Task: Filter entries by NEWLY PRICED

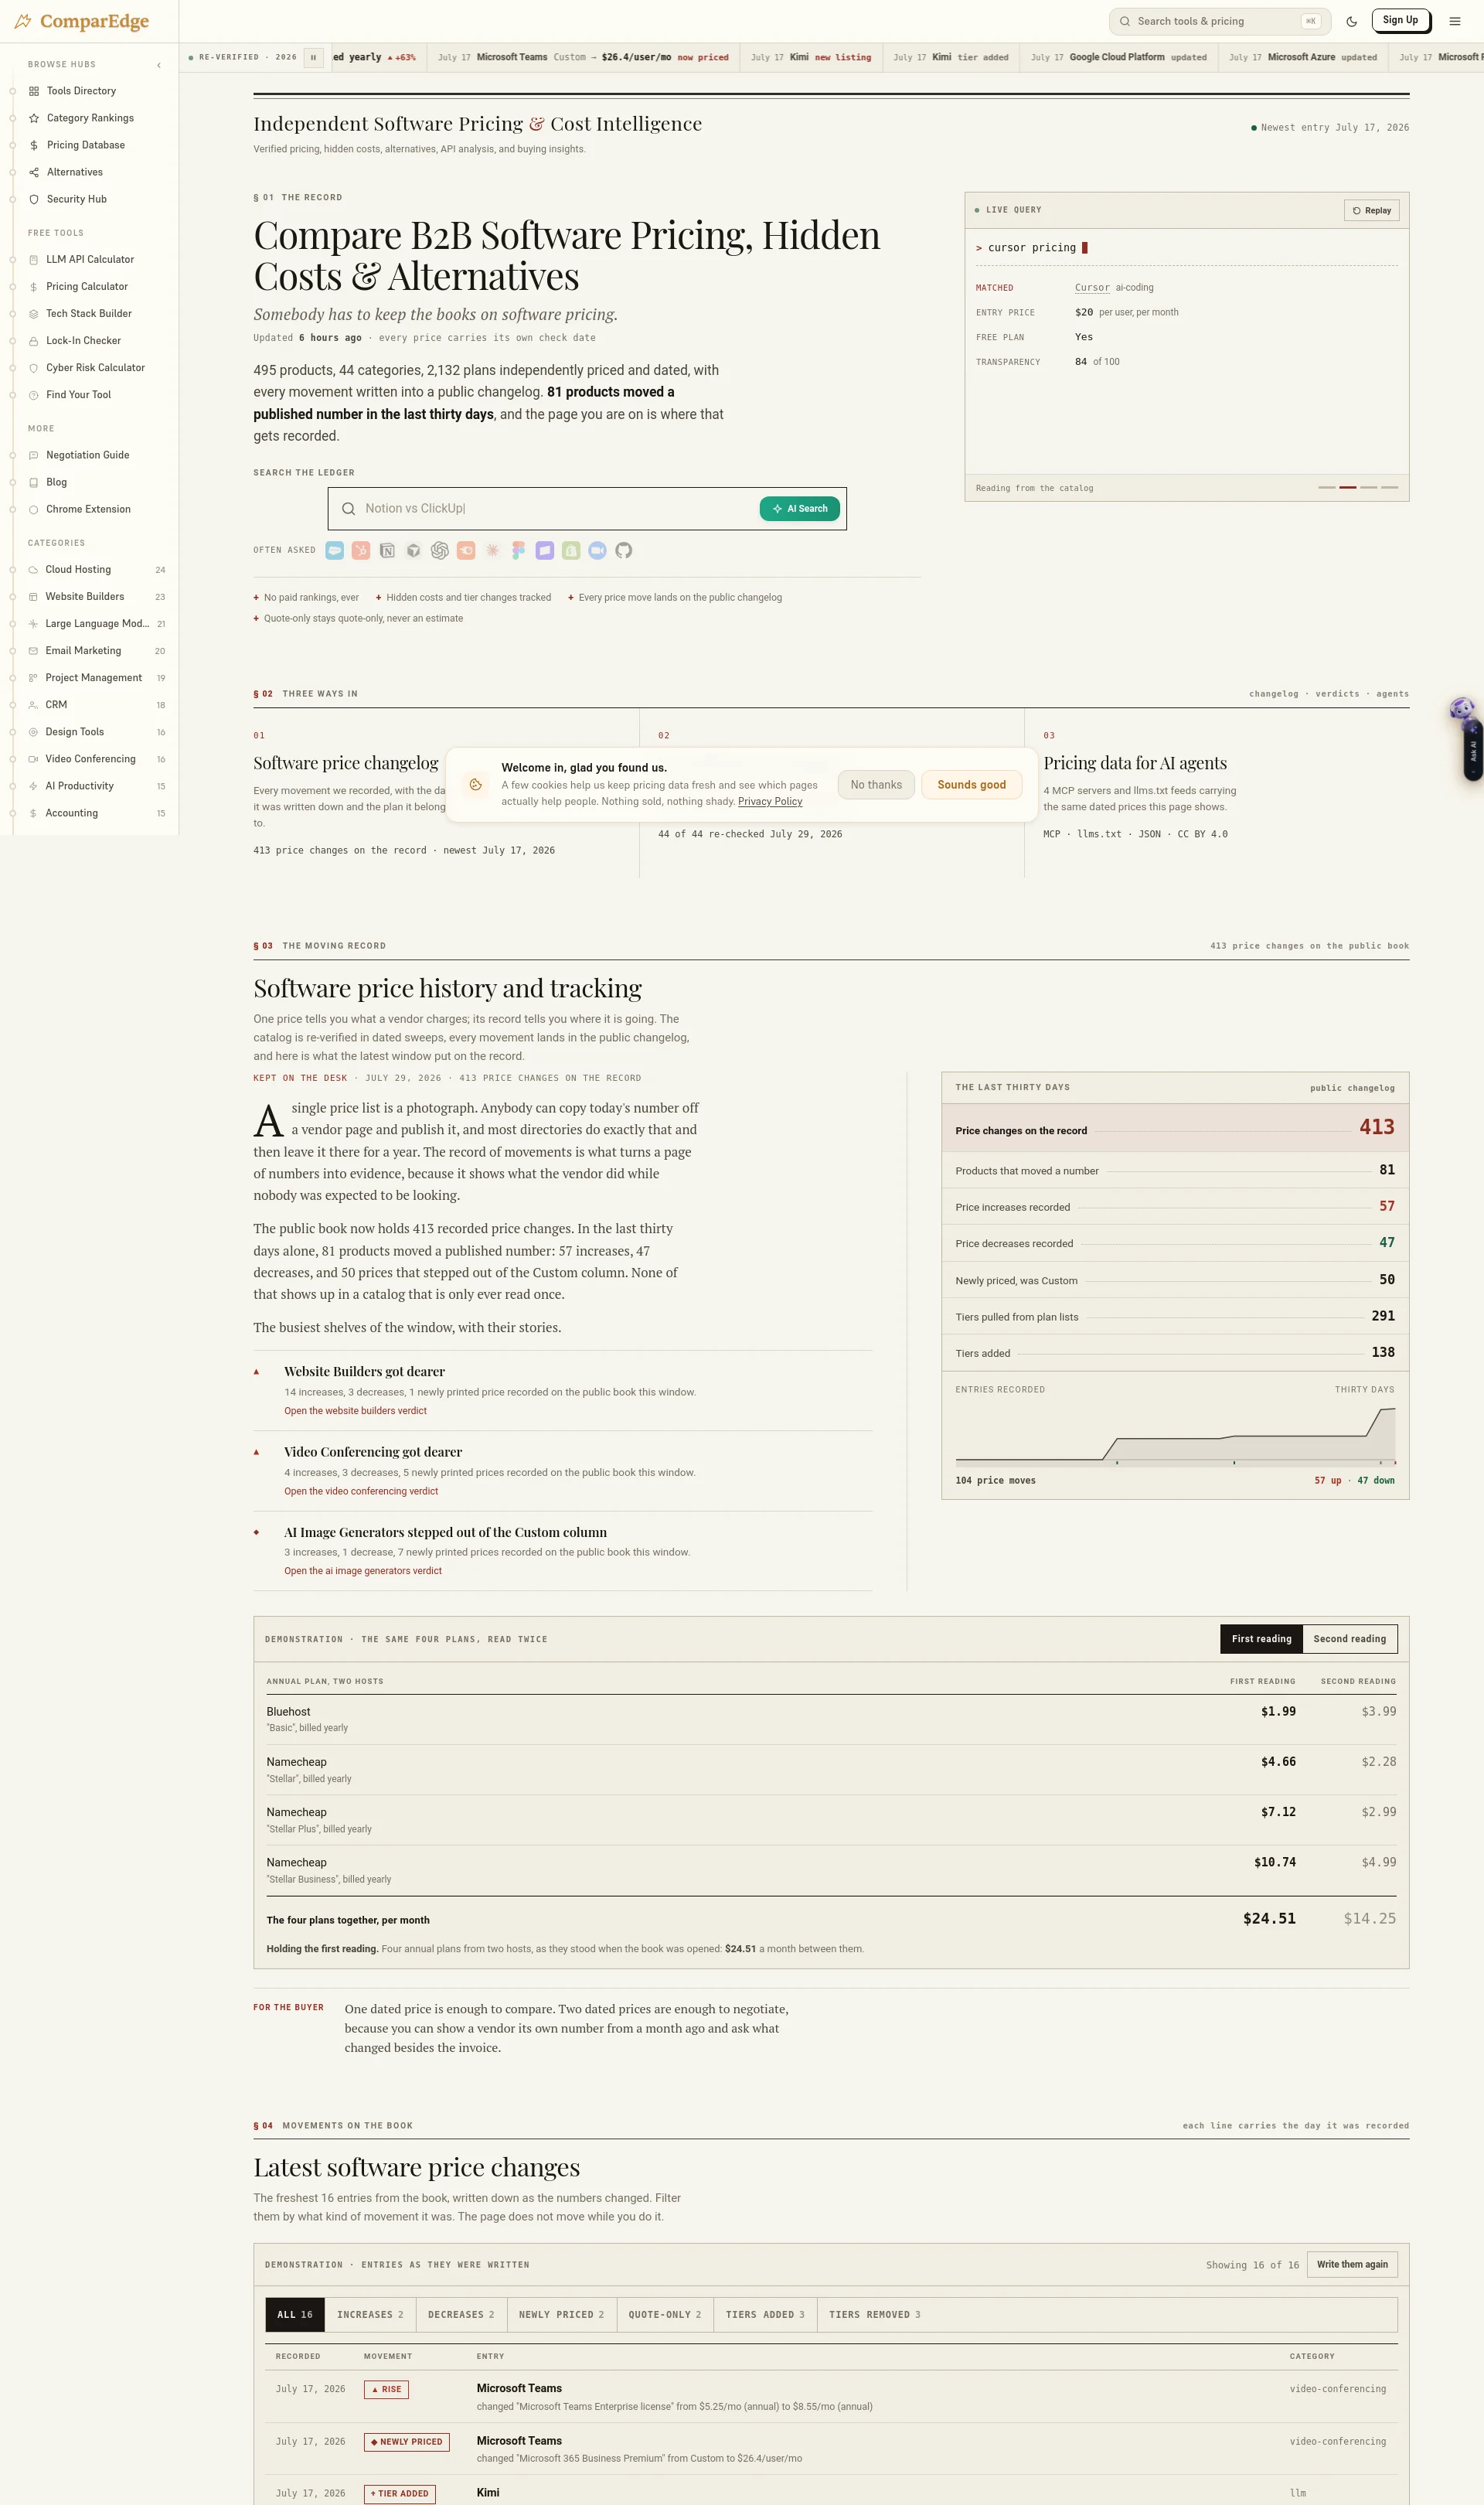Action: (561, 2314)
